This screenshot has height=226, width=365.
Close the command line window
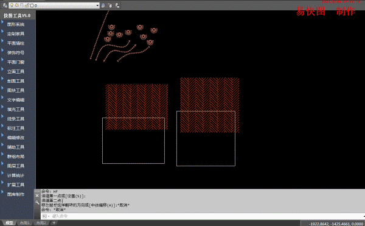point(37,196)
